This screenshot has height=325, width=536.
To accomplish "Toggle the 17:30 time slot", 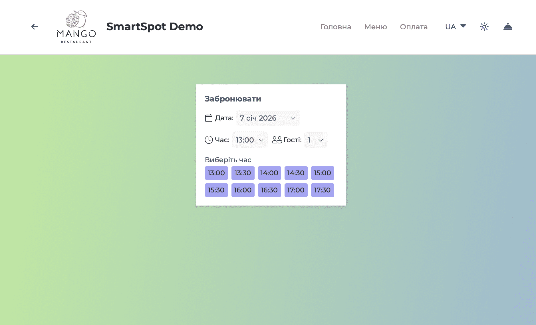I will 323,190.
